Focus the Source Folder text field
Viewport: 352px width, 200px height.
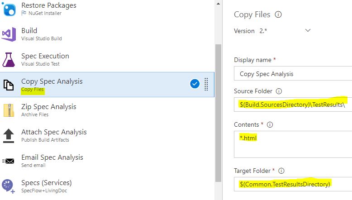coord(293,105)
